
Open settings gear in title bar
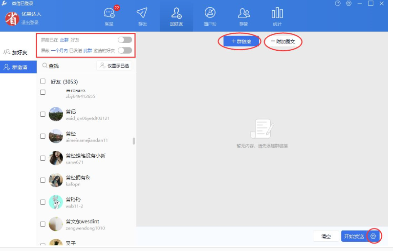(349, 3)
